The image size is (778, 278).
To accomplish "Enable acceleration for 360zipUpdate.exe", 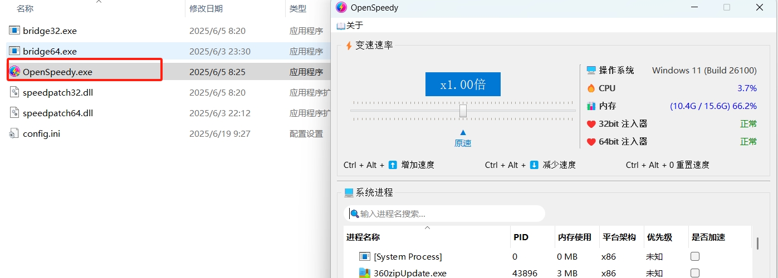I will 695,273.
